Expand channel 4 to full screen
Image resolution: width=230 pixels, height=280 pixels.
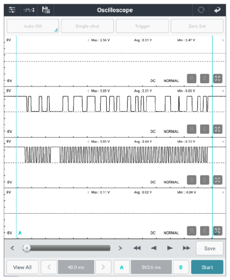coord(218,231)
